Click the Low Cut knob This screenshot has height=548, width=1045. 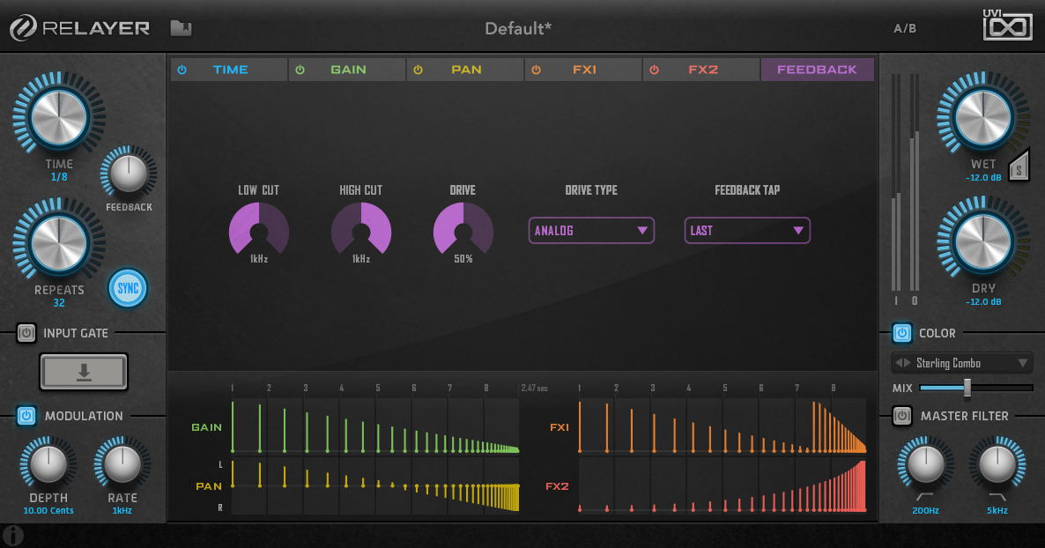(259, 231)
